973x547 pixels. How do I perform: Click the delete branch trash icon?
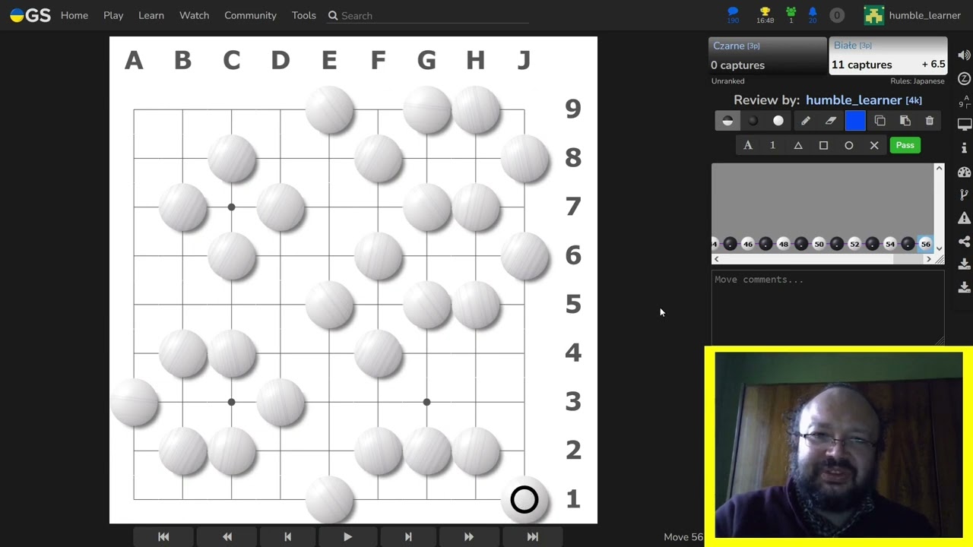tap(930, 121)
